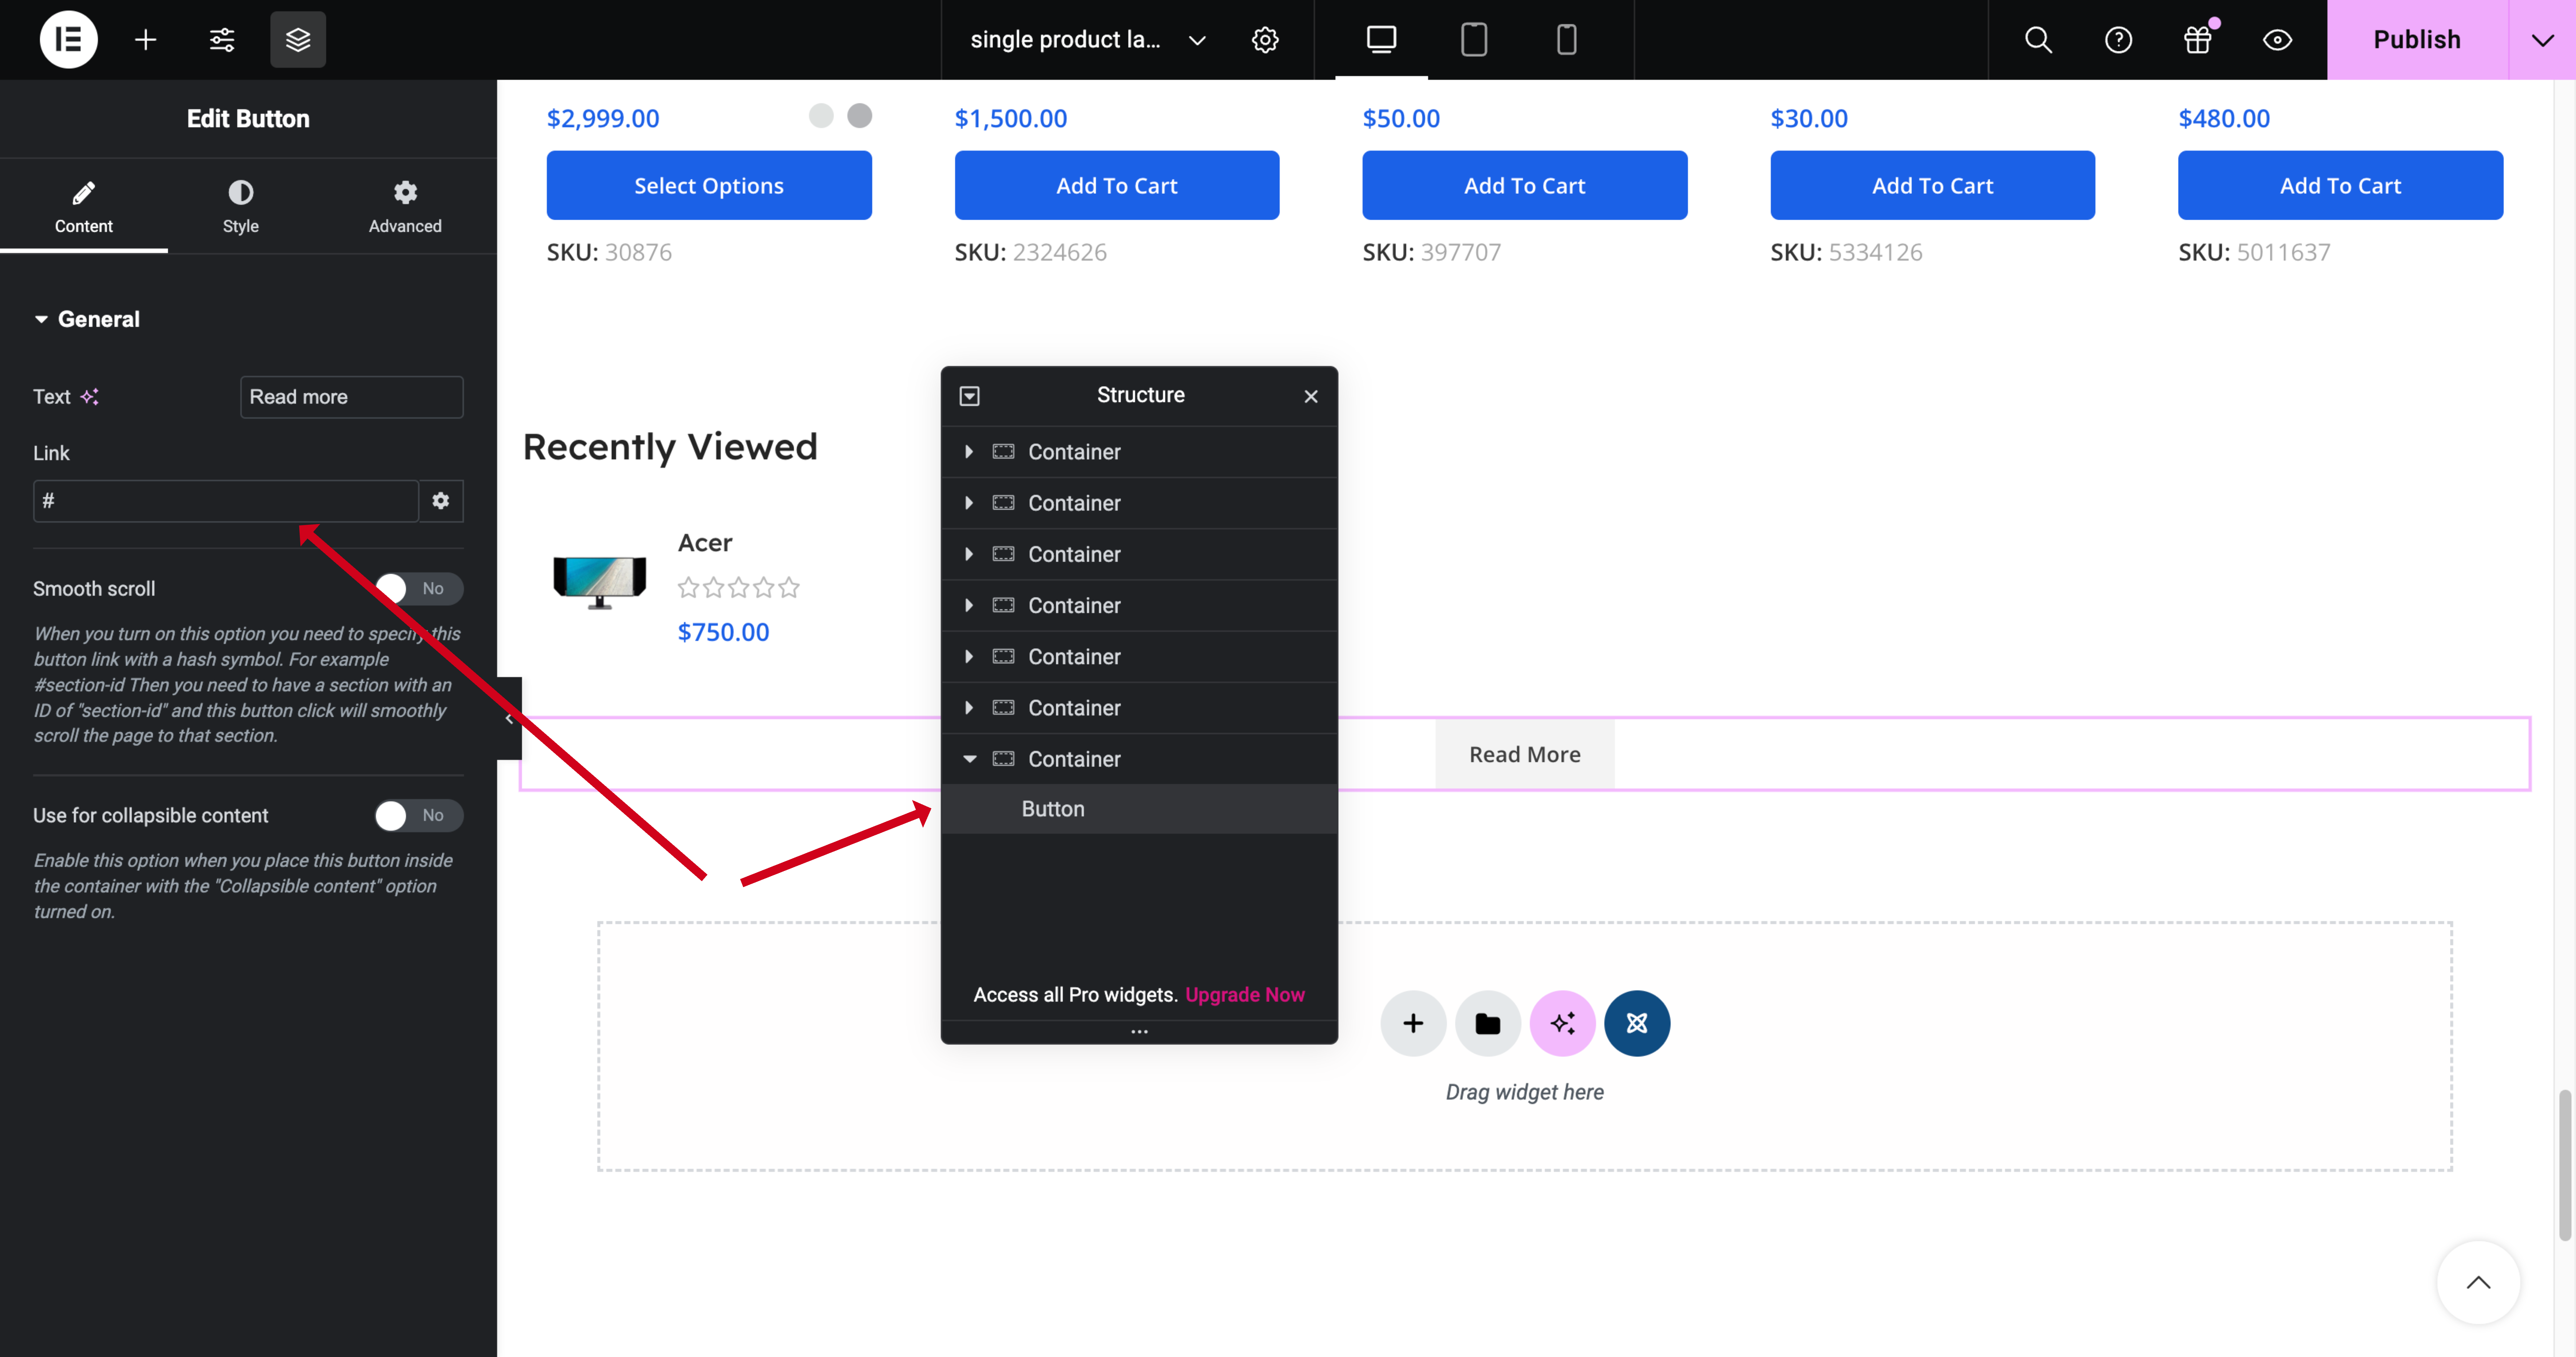Image resolution: width=2576 pixels, height=1357 pixels.
Task: Click the SKU: 30876 text
Action: pyautogui.click(x=609, y=252)
